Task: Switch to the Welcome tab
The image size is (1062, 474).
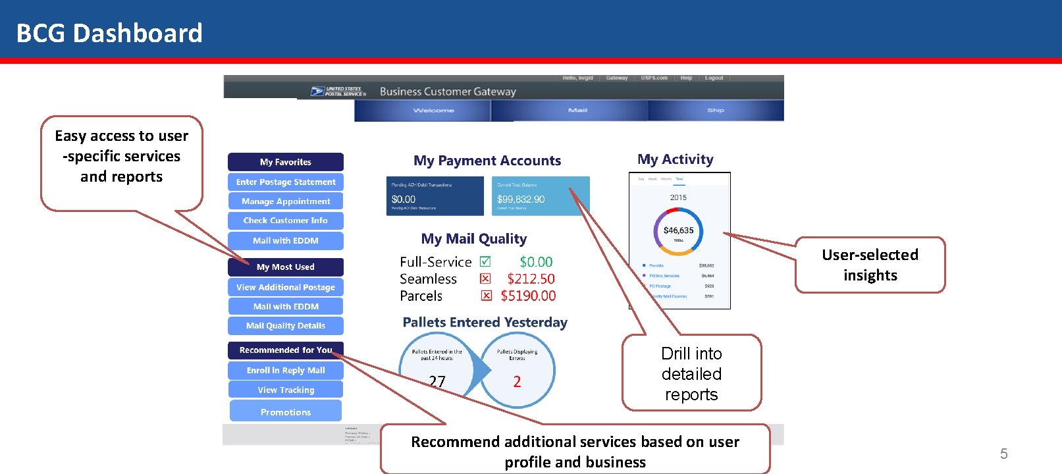Action: tap(423, 111)
